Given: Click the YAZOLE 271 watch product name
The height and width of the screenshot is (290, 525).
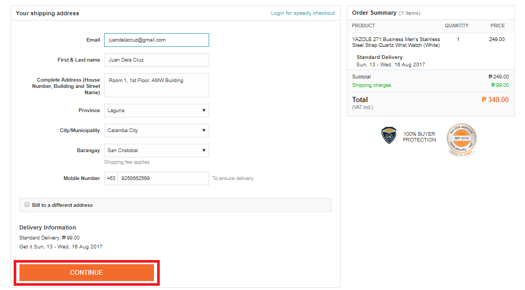Looking at the screenshot, I should coord(396,42).
